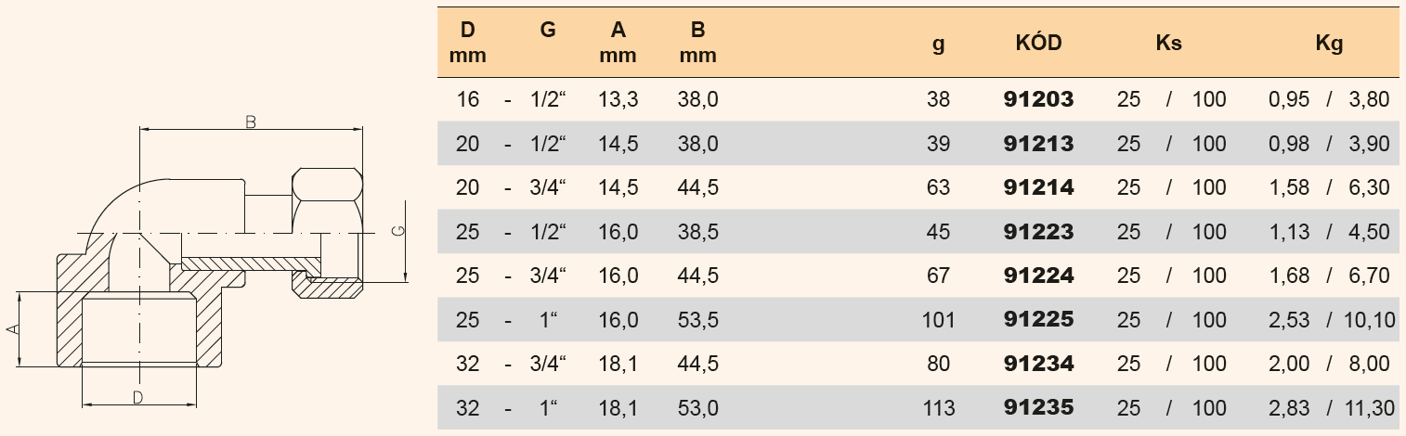Click the Ks column header
This screenshot has height=436, width=1406.
point(1168,43)
